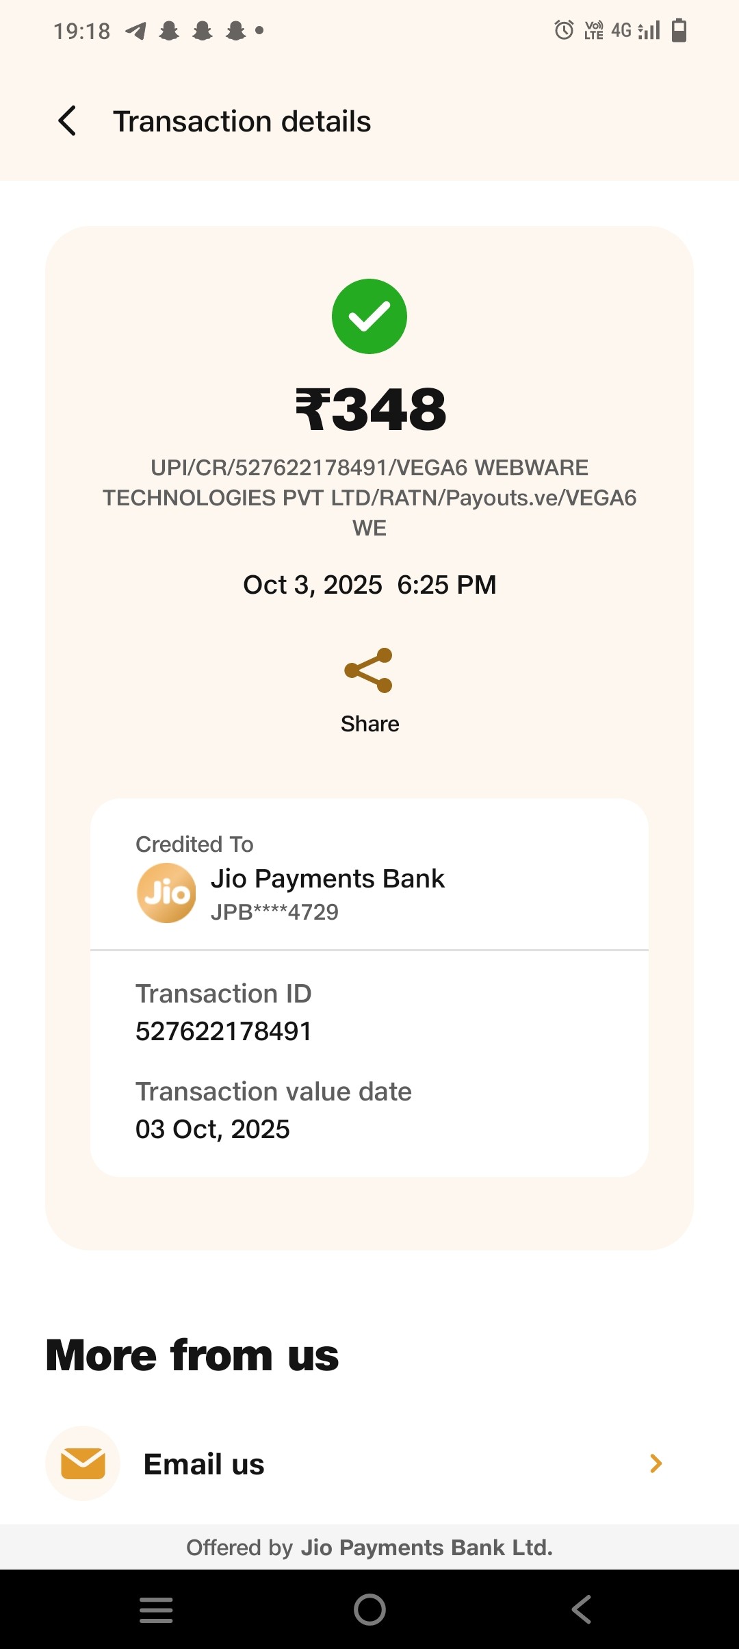
Task: Expand the Email us chevron arrow
Action: tap(656, 1463)
